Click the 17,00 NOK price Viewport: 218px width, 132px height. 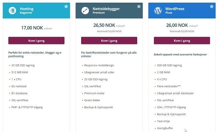(32, 28)
